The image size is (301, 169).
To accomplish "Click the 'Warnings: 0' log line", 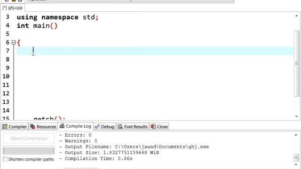I will (78, 141).
